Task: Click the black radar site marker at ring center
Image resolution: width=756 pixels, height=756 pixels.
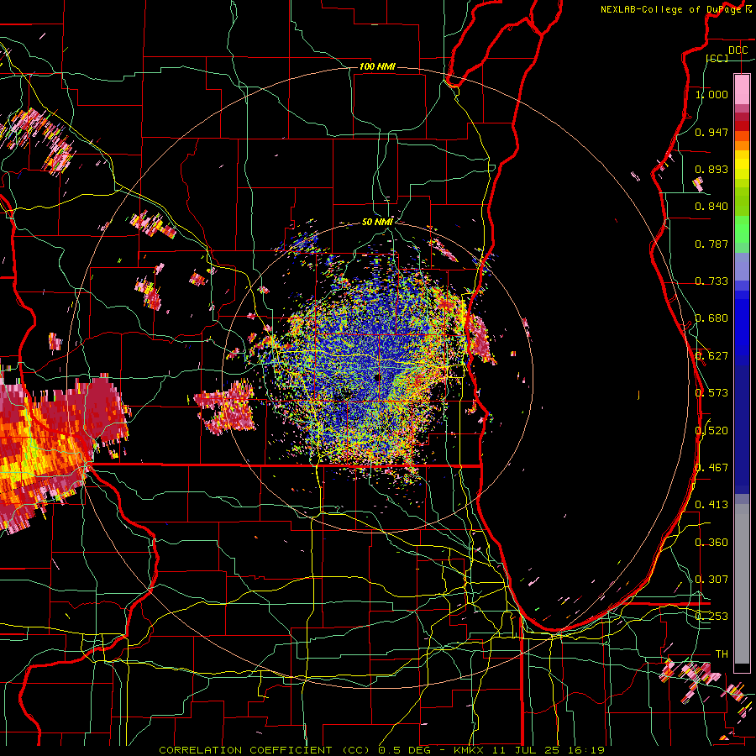Action: (x=377, y=377)
